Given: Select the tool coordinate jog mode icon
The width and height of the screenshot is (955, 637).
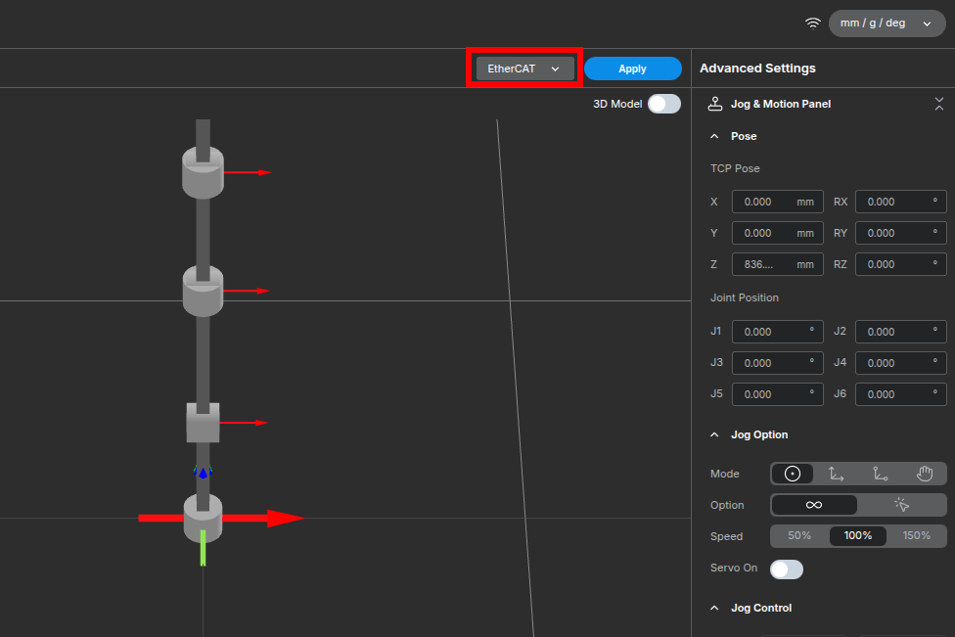Looking at the screenshot, I should (881, 474).
